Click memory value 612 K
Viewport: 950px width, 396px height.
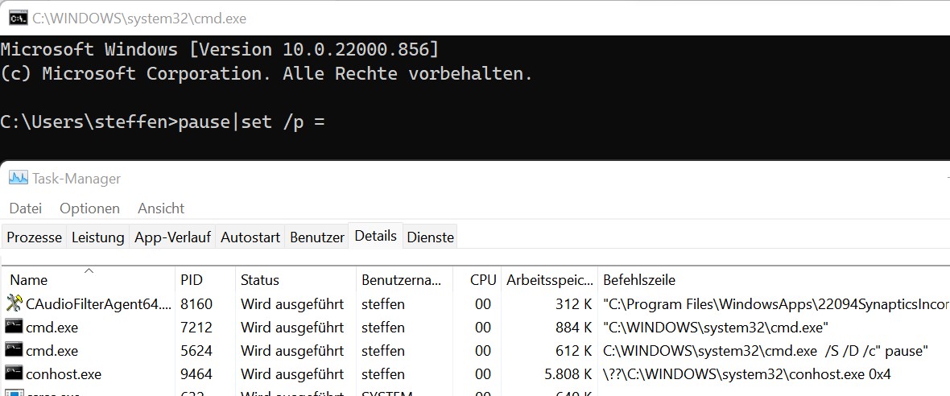coord(573,351)
